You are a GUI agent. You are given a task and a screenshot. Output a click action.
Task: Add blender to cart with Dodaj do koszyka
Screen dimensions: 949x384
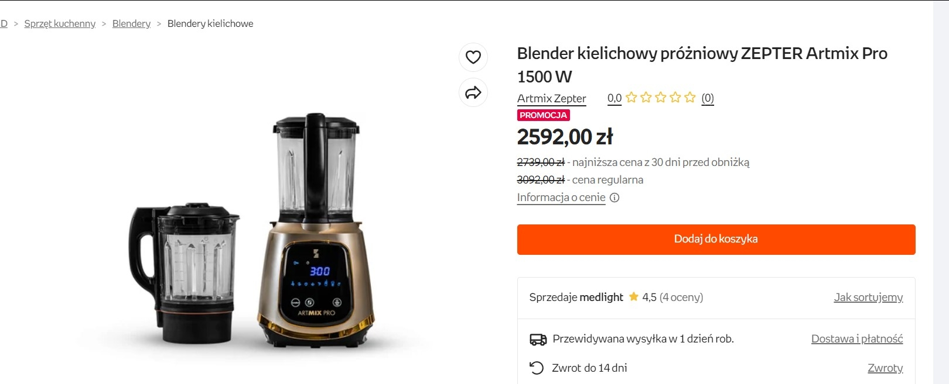click(716, 240)
